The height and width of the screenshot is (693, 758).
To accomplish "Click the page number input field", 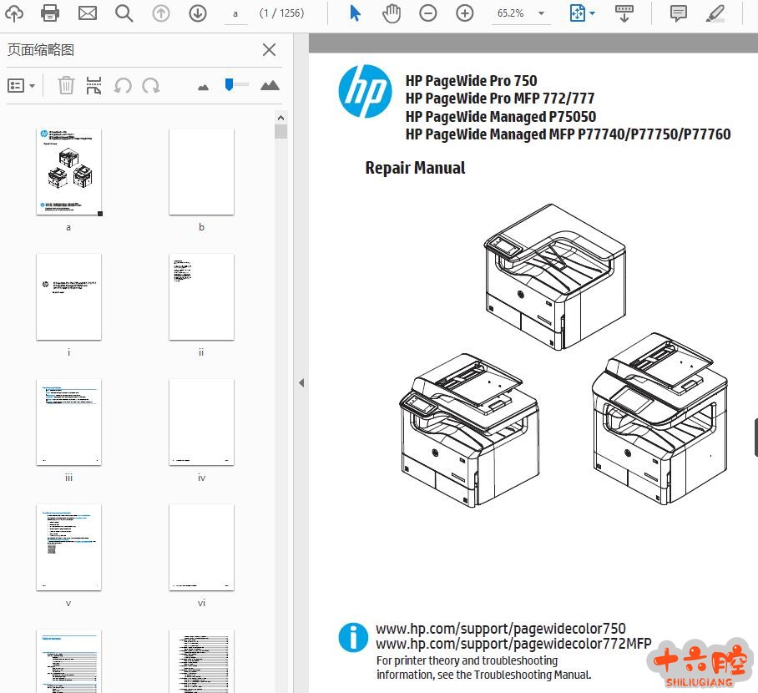I will [x=236, y=14].
